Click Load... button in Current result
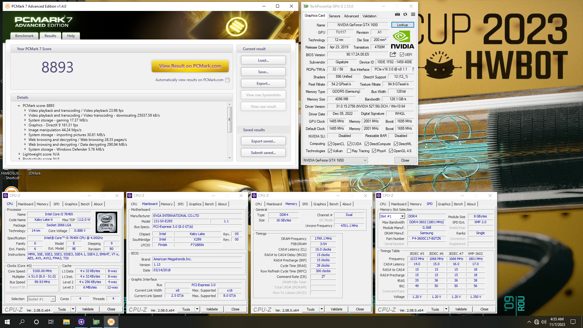This screenshot has height=328, width=583. click(263, 60)
